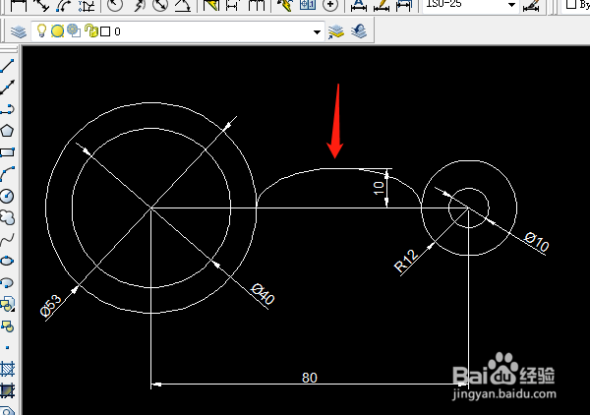Screen dimensions: 590x415
Task: Select the Continue dimension tool
Action: tap(257, 5)
